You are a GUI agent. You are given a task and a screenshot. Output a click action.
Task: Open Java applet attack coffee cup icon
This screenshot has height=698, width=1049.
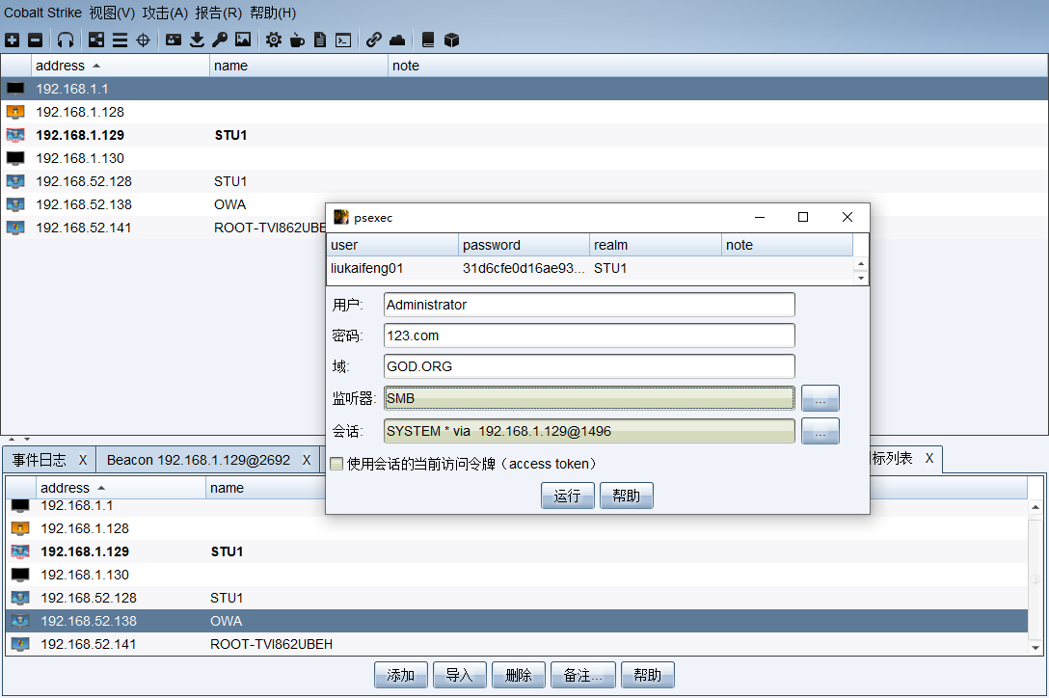pos(297,40)
